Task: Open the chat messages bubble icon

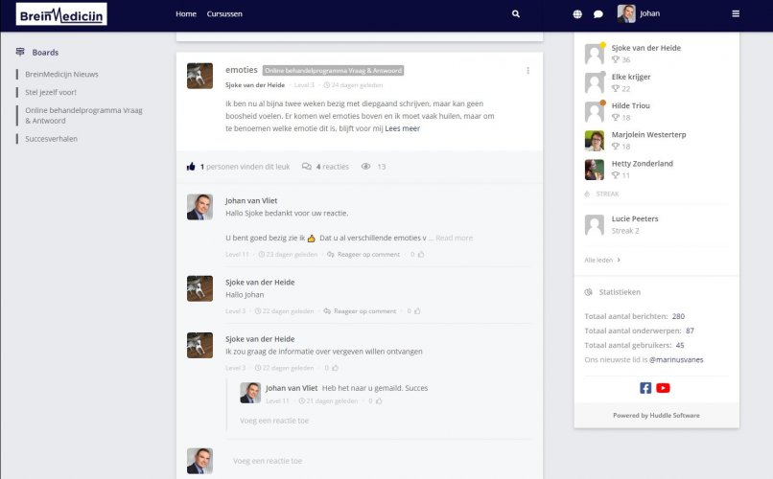Action: click(x=598, y=14)
